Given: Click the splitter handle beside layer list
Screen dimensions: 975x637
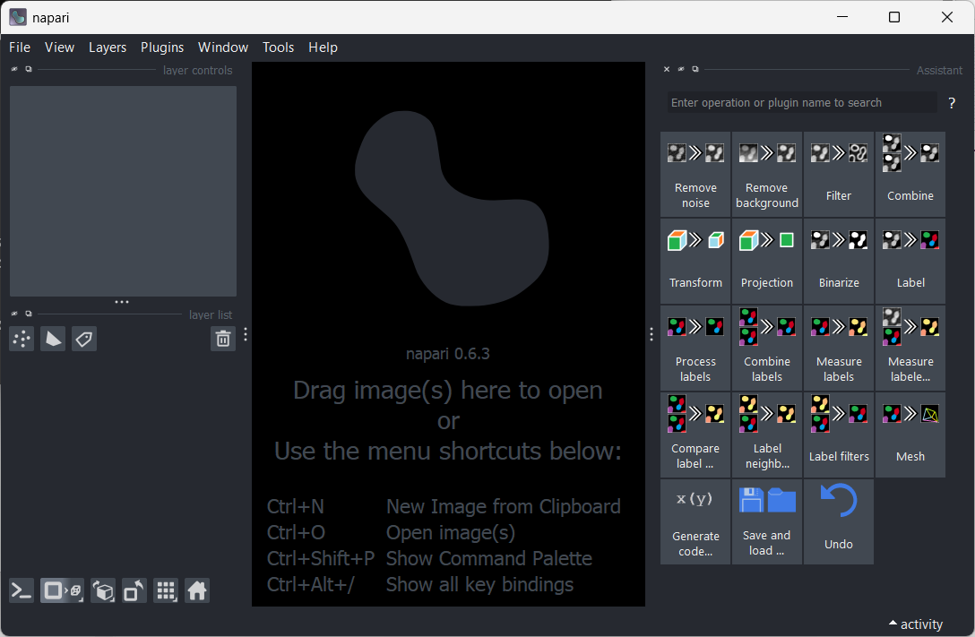Looking at the screenshot, I should (246, 334).
